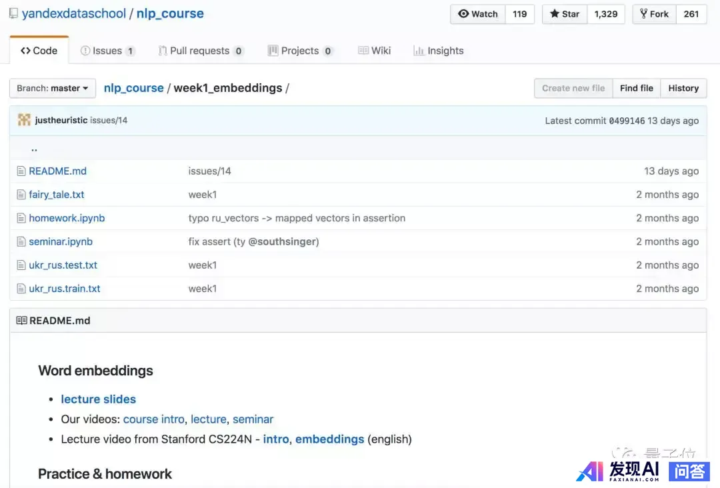Click the '2 months ago' timestamp for homework.ipynb
The height and width of the screenshot is (488, 720).
click(x=667, y=218)
